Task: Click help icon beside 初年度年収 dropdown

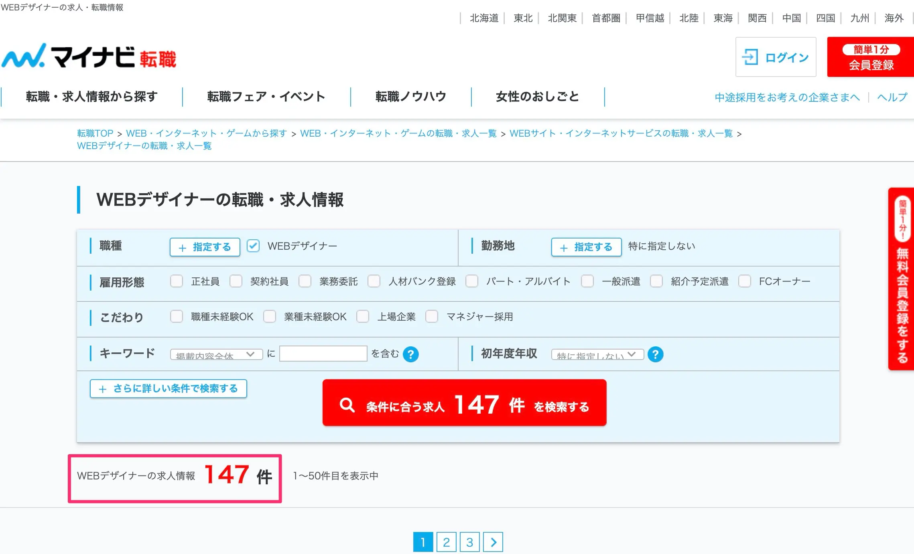Action: point(655,354)
